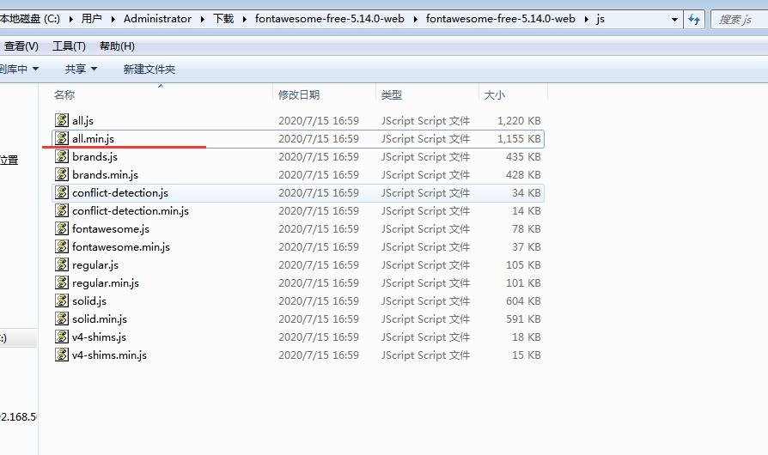Select the all.js file name
This screenshot has height=455, width=768.
82,121
